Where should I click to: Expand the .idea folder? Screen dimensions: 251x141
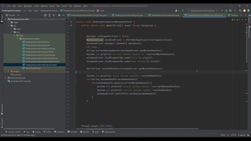[x=9, y=22]
